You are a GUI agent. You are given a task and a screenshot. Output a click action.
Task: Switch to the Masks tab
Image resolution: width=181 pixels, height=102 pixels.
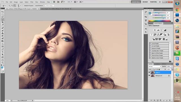[x=150, y=23]
